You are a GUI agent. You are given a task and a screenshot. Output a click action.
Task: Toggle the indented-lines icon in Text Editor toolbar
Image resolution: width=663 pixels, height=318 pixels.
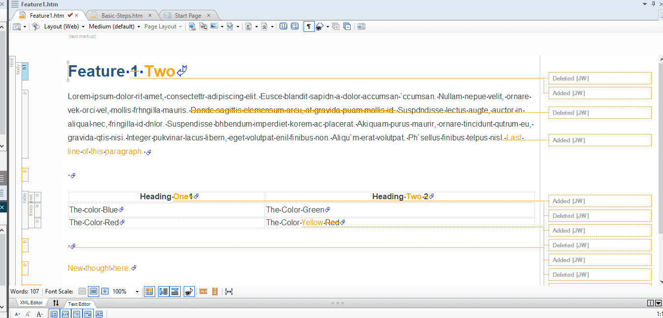point(77,314)
